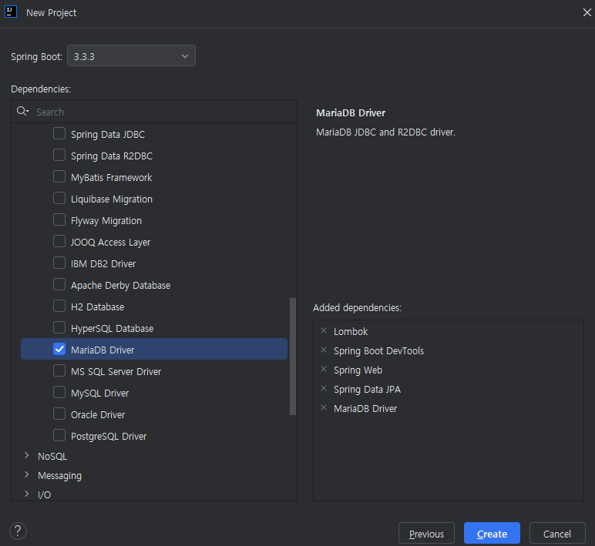Enable the IBM DB2 Driver checkbox

(59, 263)
